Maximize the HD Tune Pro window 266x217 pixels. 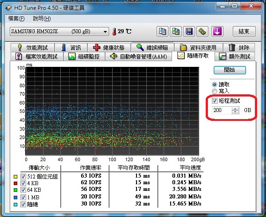tap(235, 6)
